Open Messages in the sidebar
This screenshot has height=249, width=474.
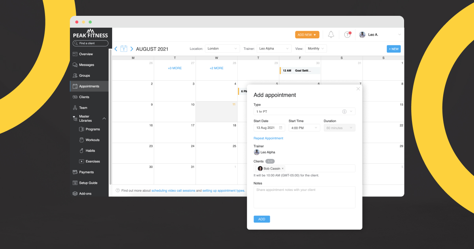coord(87,65)
